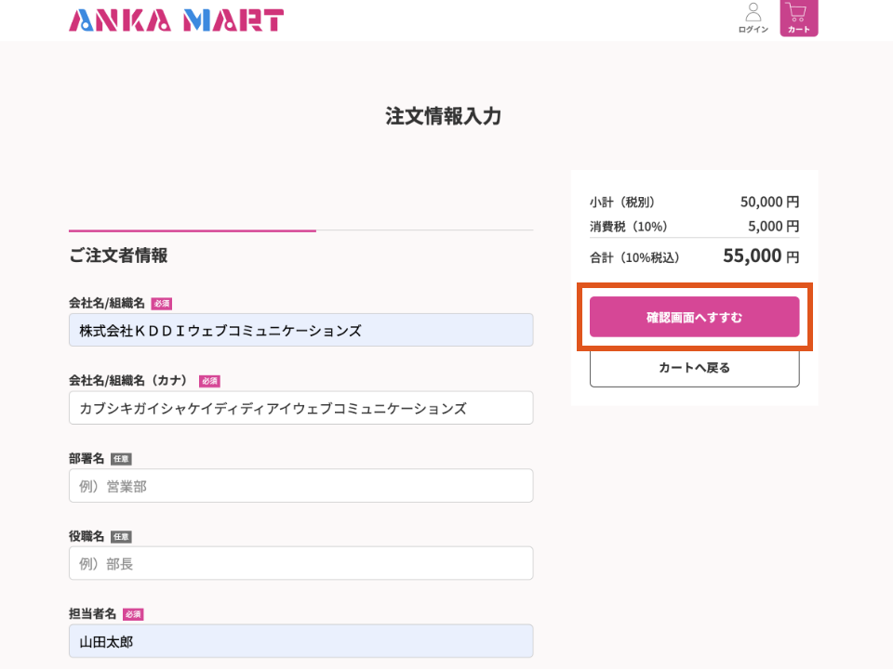Open the ログイン user icon
Screen dimensions: 893x669
coord(753,18)
